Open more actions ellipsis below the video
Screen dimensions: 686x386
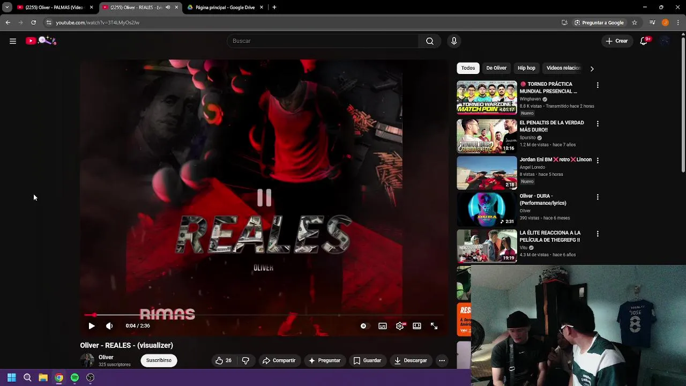(x=442, y=360)
